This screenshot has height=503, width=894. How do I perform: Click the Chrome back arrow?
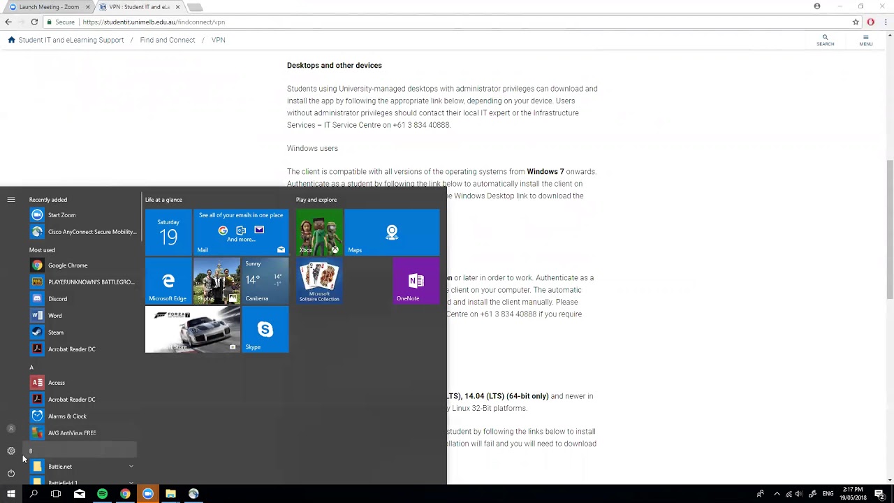point(8,22)
